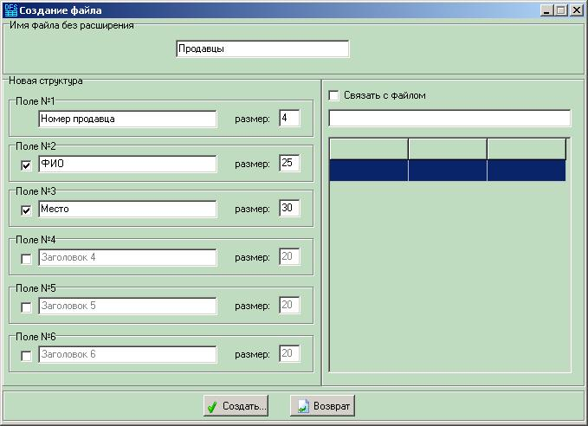Image resolution: width=588 pixels, height=426 pixels.
Task: Maximize the Создание файла window
Action: pos(559,10)
